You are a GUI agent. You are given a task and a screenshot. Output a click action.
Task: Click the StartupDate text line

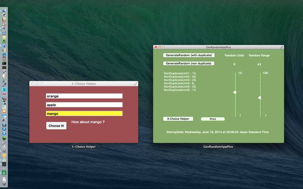[217, 132]
